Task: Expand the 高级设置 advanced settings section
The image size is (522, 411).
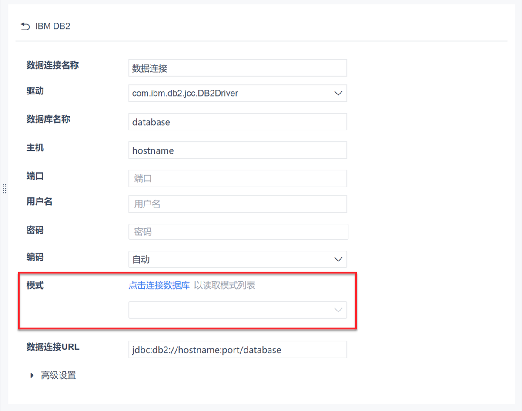Action: point(54,375)
